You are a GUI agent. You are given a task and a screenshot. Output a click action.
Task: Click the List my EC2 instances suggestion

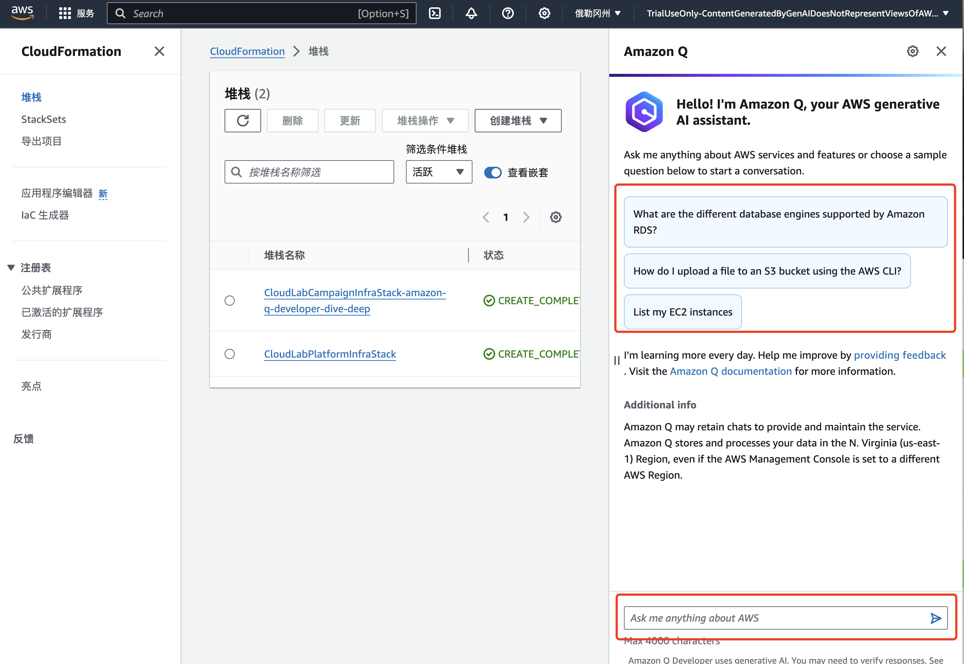(x=683, y=312)
